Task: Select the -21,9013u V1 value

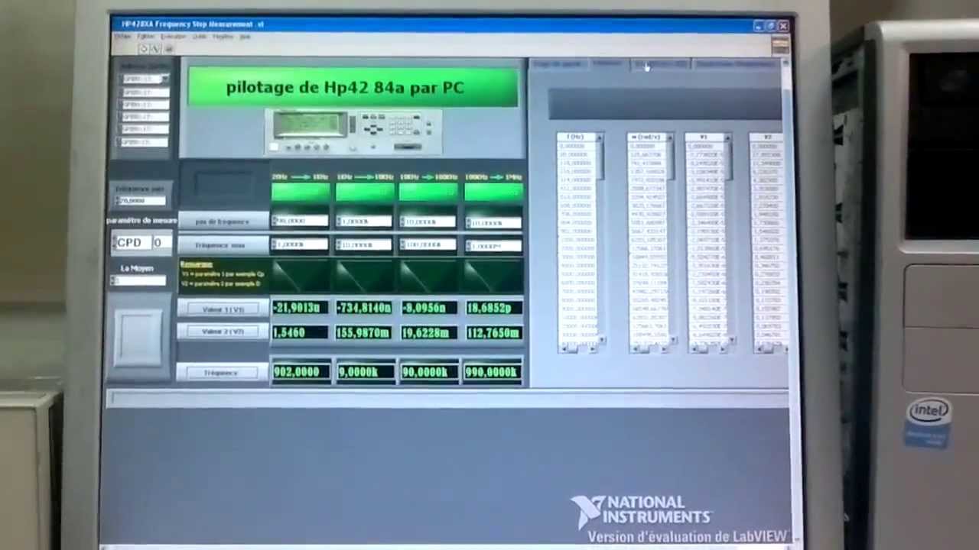Action: point(301,308)
